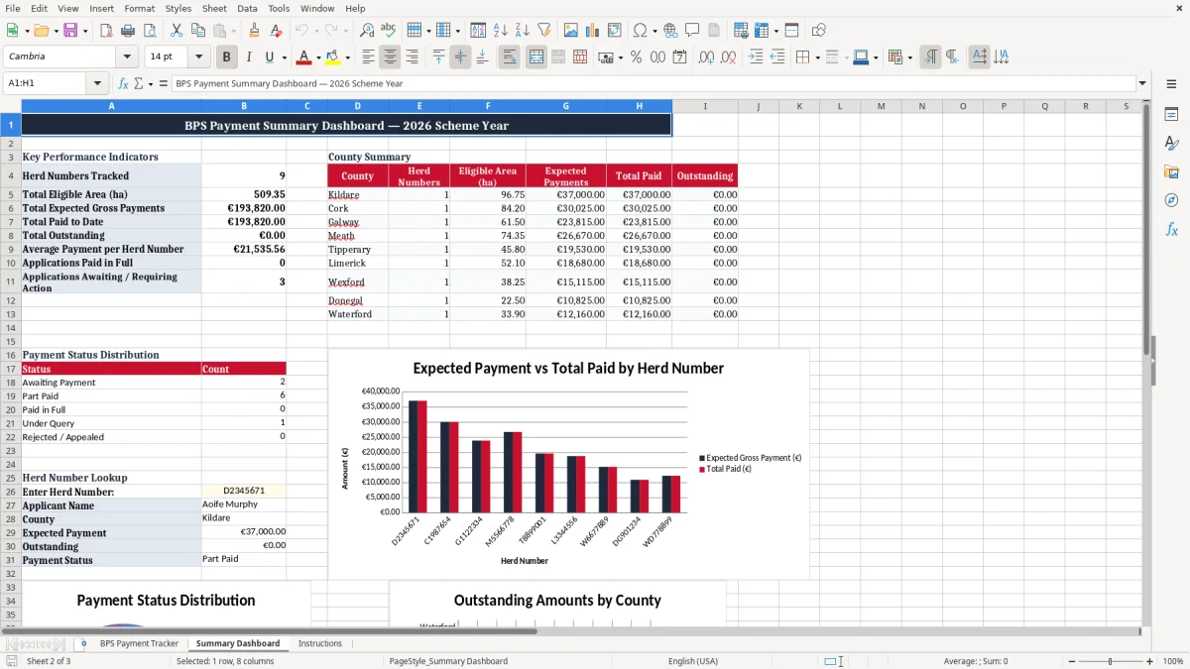Toggle Italic formatting
The image size is (1190, 669).
(249, 57)
